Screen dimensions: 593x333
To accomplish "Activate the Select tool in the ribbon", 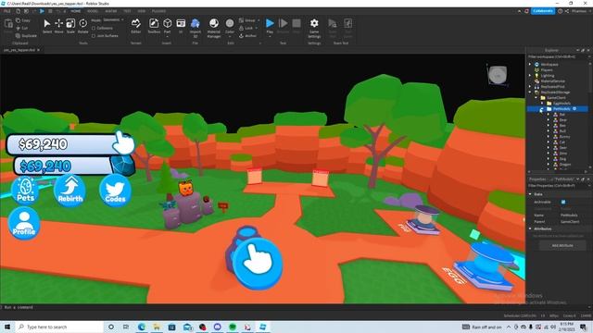I will [47, 26].
